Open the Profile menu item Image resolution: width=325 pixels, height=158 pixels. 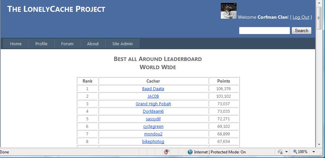pos(42,44)
